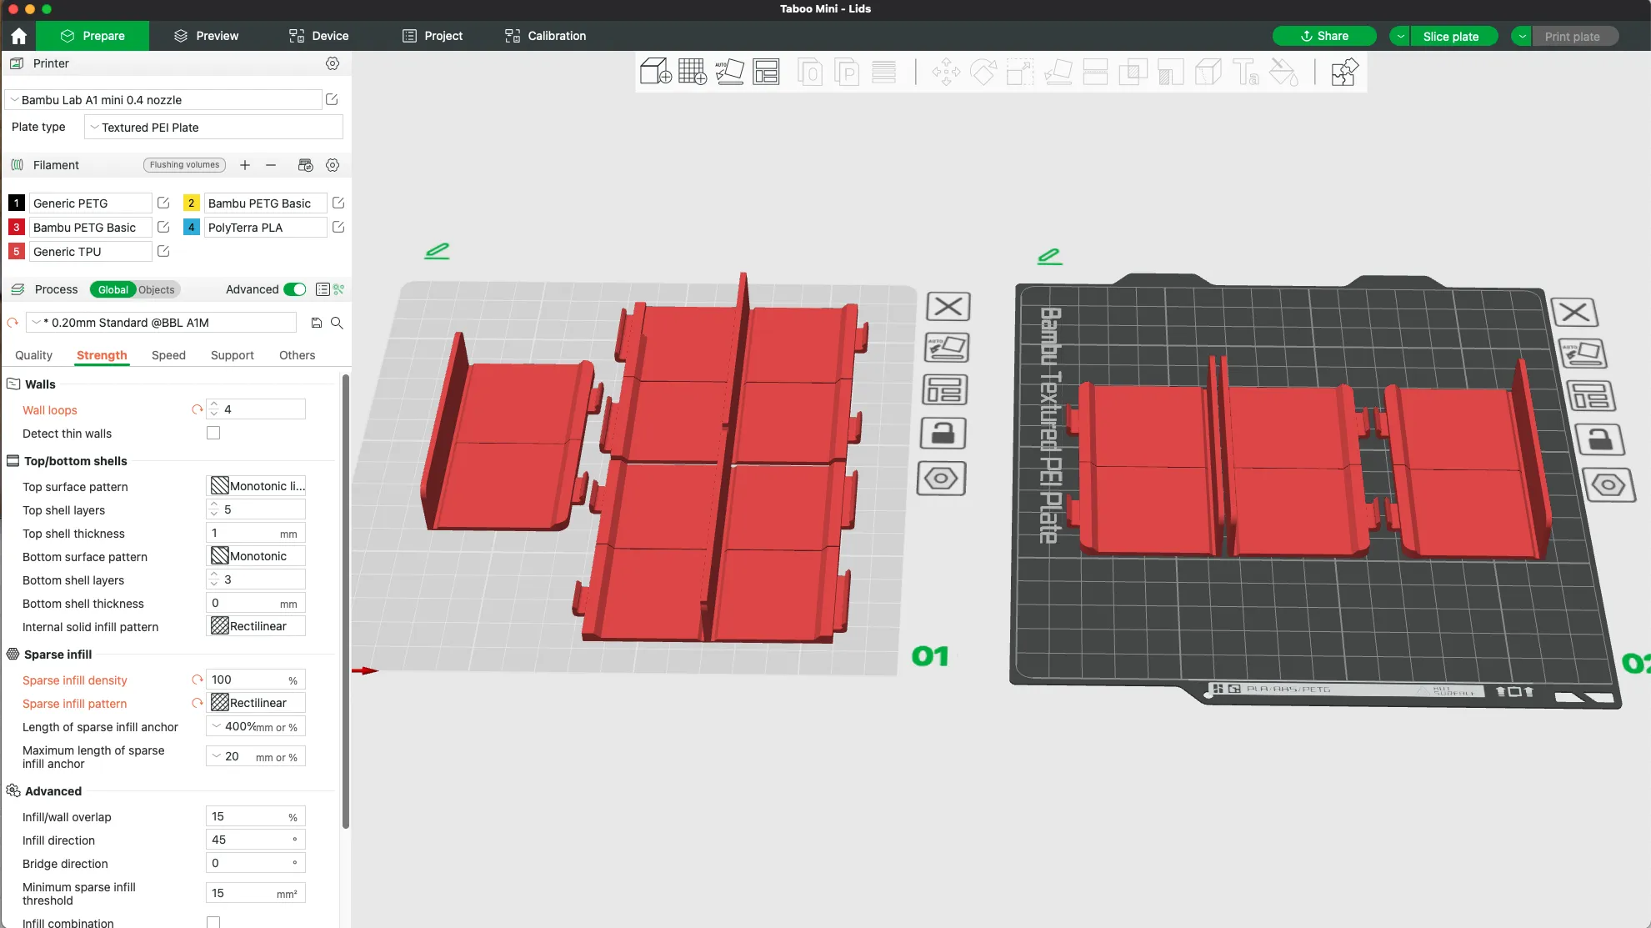Click filament 1 black color swatch
Viewport: 1651px width, 928px height.
point(16,203)
